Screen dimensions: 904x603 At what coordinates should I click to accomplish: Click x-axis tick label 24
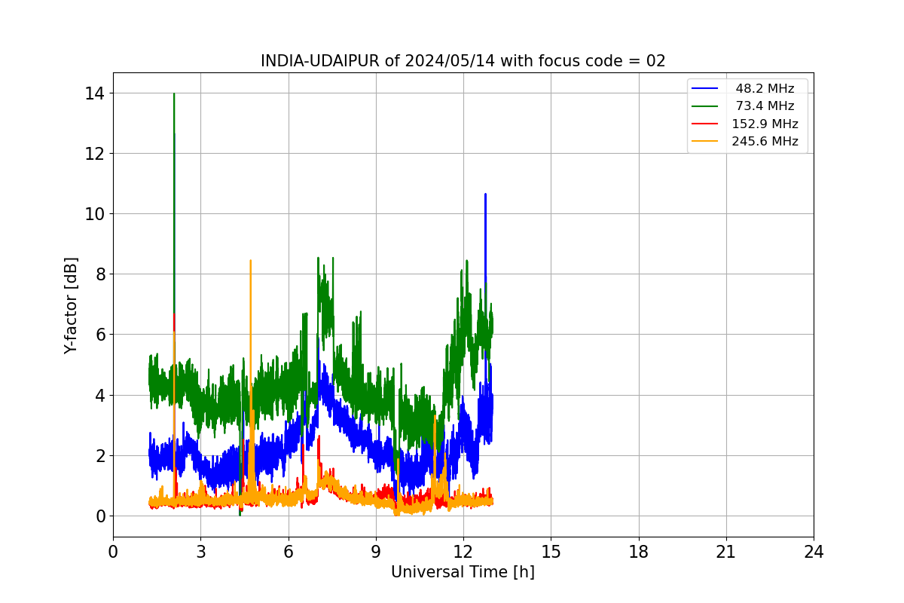click(x=814, y=552)
